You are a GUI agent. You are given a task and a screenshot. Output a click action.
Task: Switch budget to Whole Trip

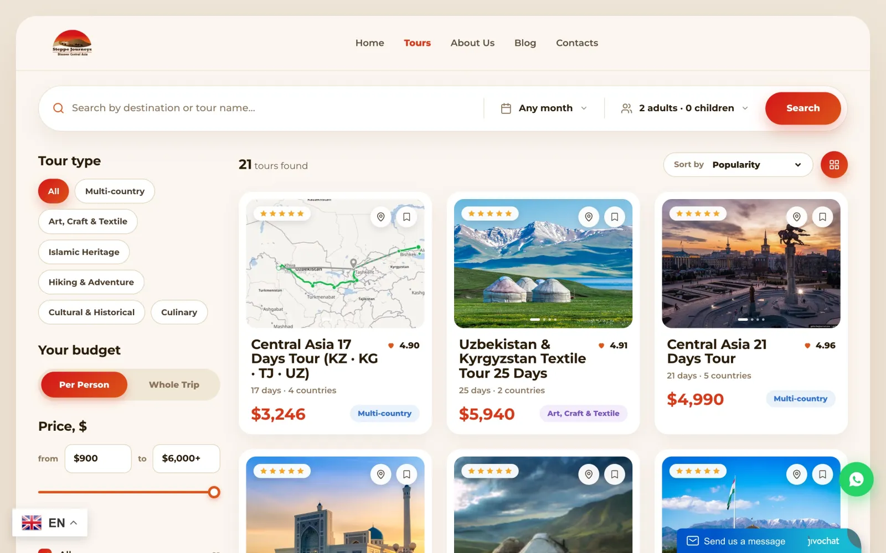point(174,385)
